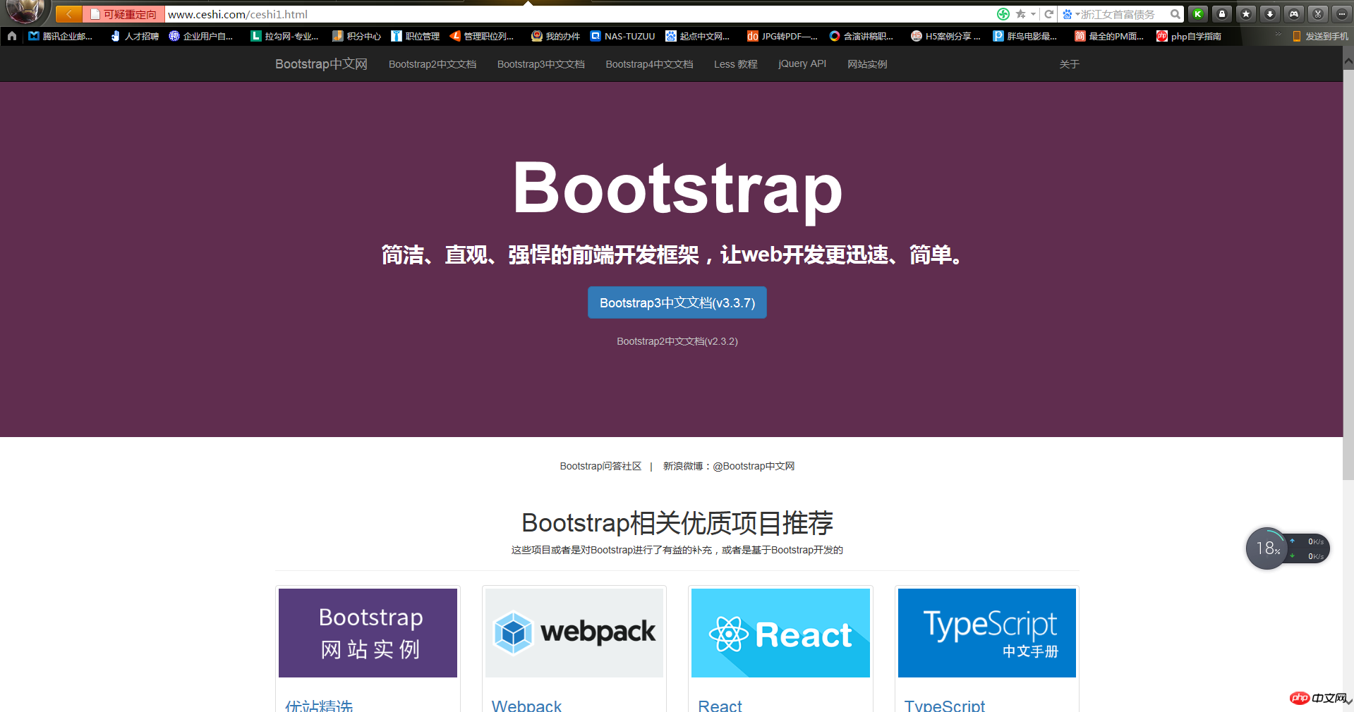Click the Webpack card title link
1354x712 pixels.
[x=526, y=705]
